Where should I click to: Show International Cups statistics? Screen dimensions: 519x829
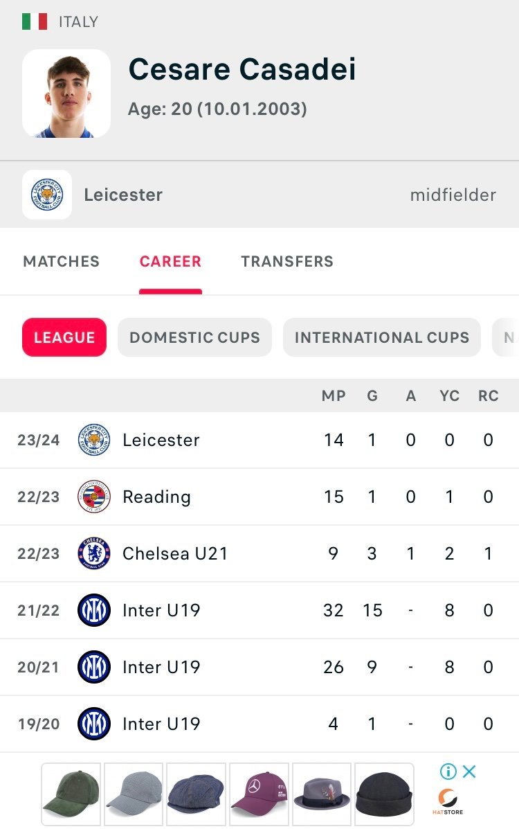coord(381,337)
